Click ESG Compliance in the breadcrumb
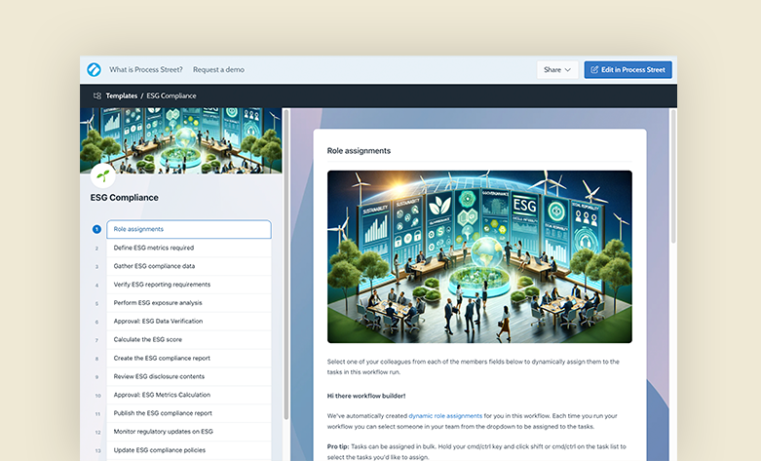This screenshot has width=761, height=461. coord(171,96)
